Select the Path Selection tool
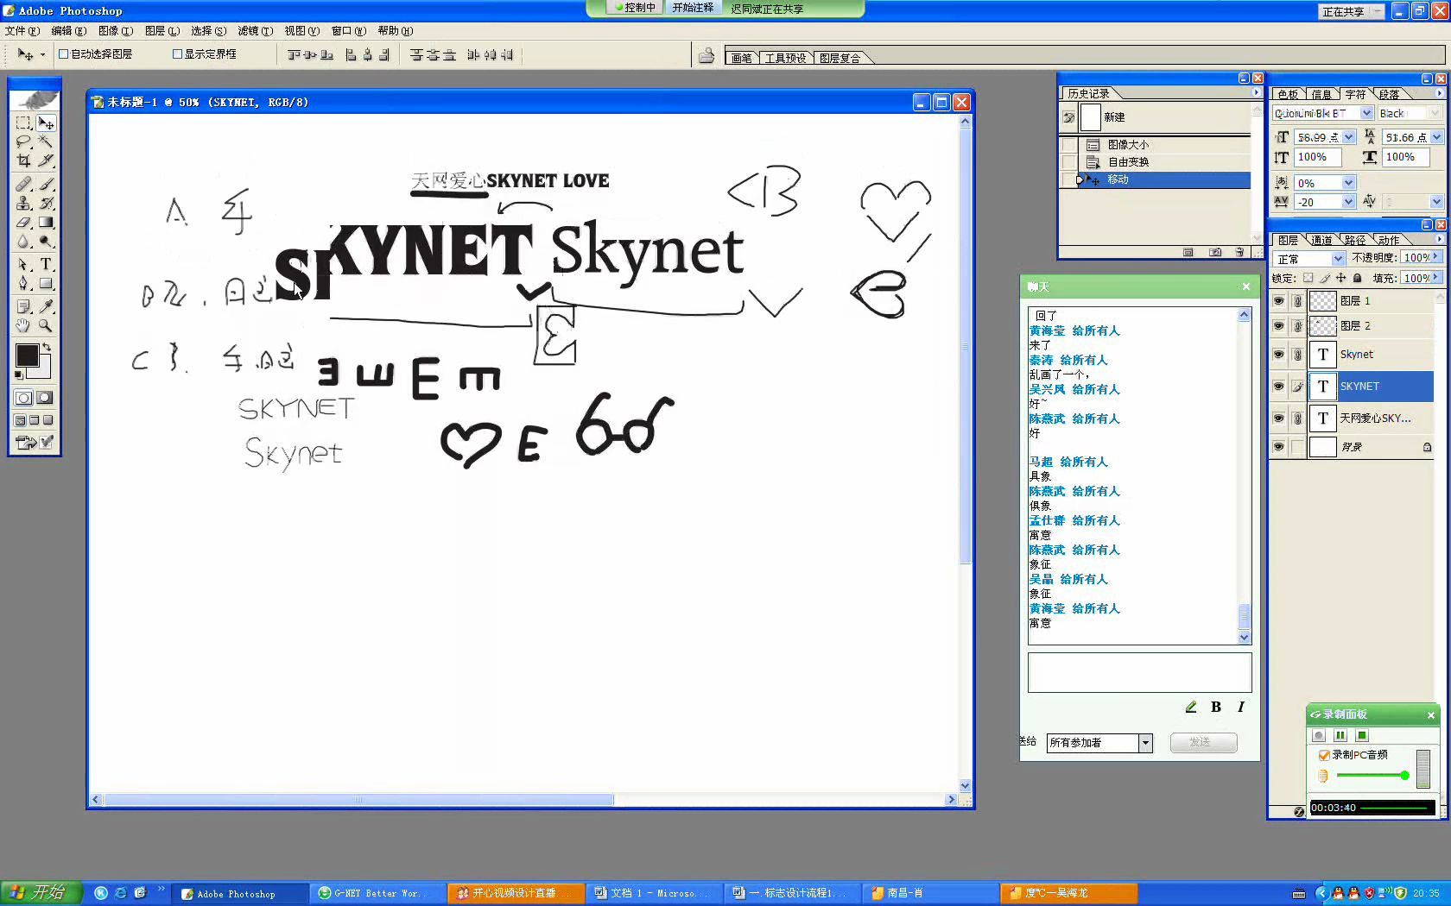The width and height of the screenshot is (1451, 906). 23,264
